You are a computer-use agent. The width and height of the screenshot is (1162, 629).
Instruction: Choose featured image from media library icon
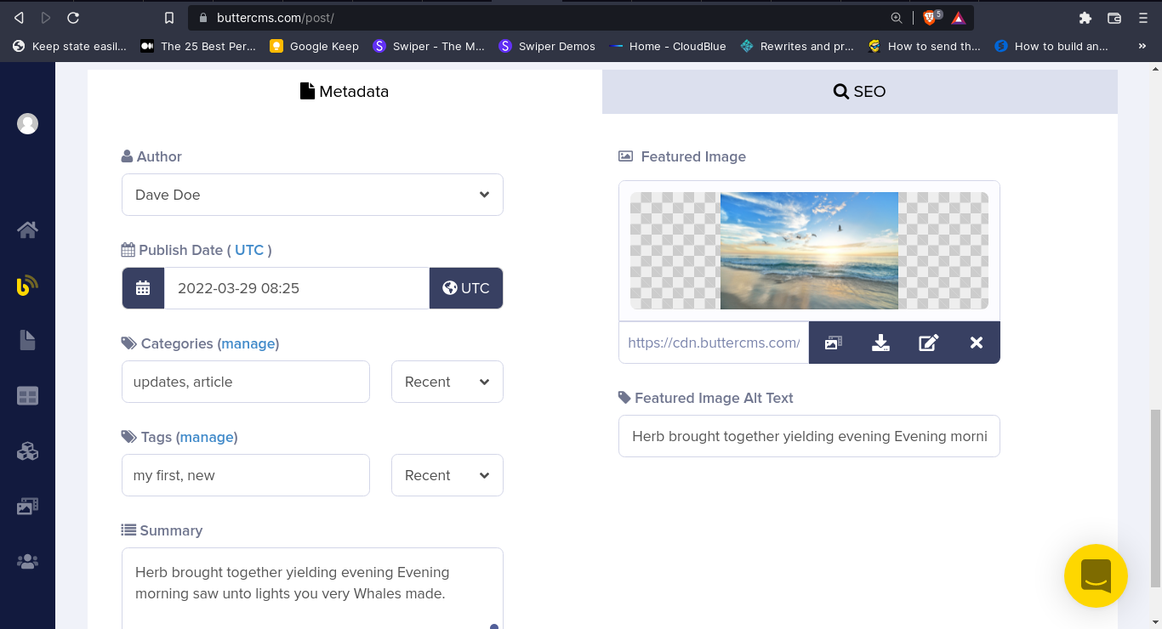pyautogui.click(x=833, y=343)
